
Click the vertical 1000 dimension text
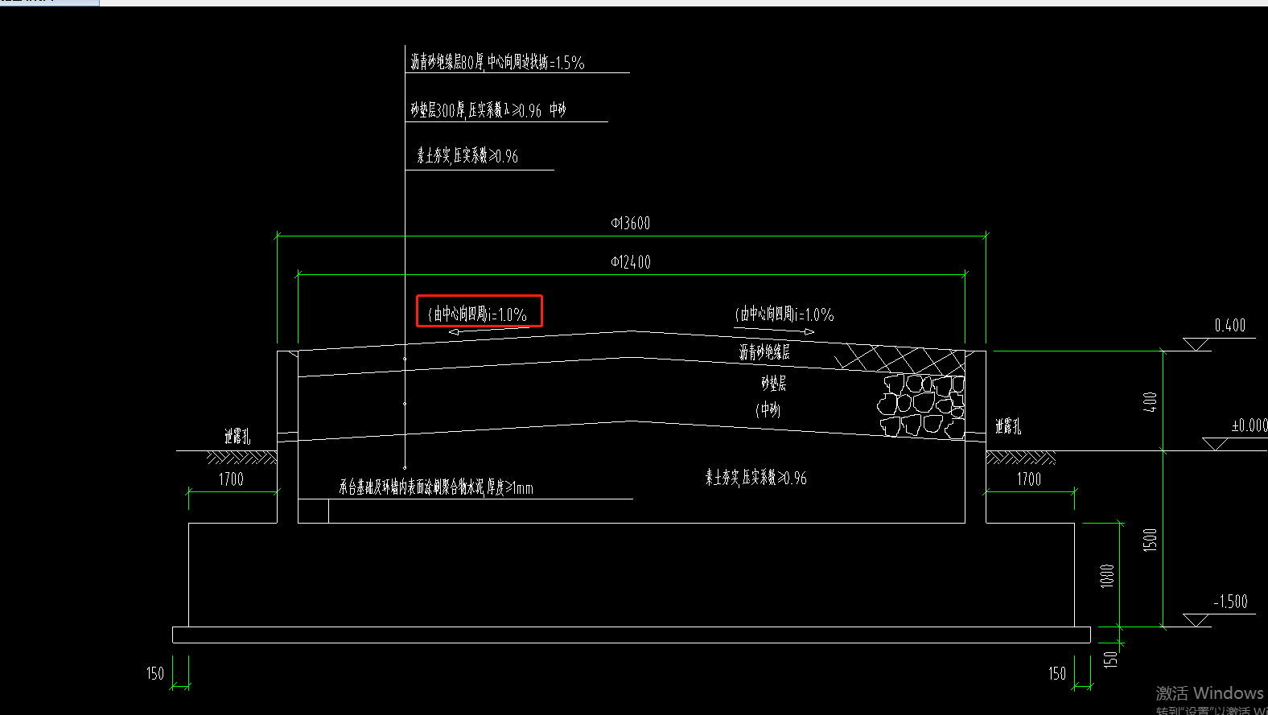(1107, 576)
